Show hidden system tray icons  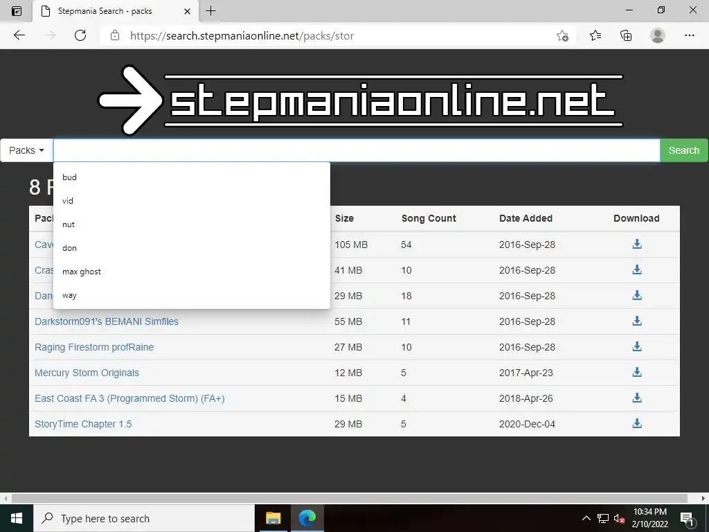(586, 518)
